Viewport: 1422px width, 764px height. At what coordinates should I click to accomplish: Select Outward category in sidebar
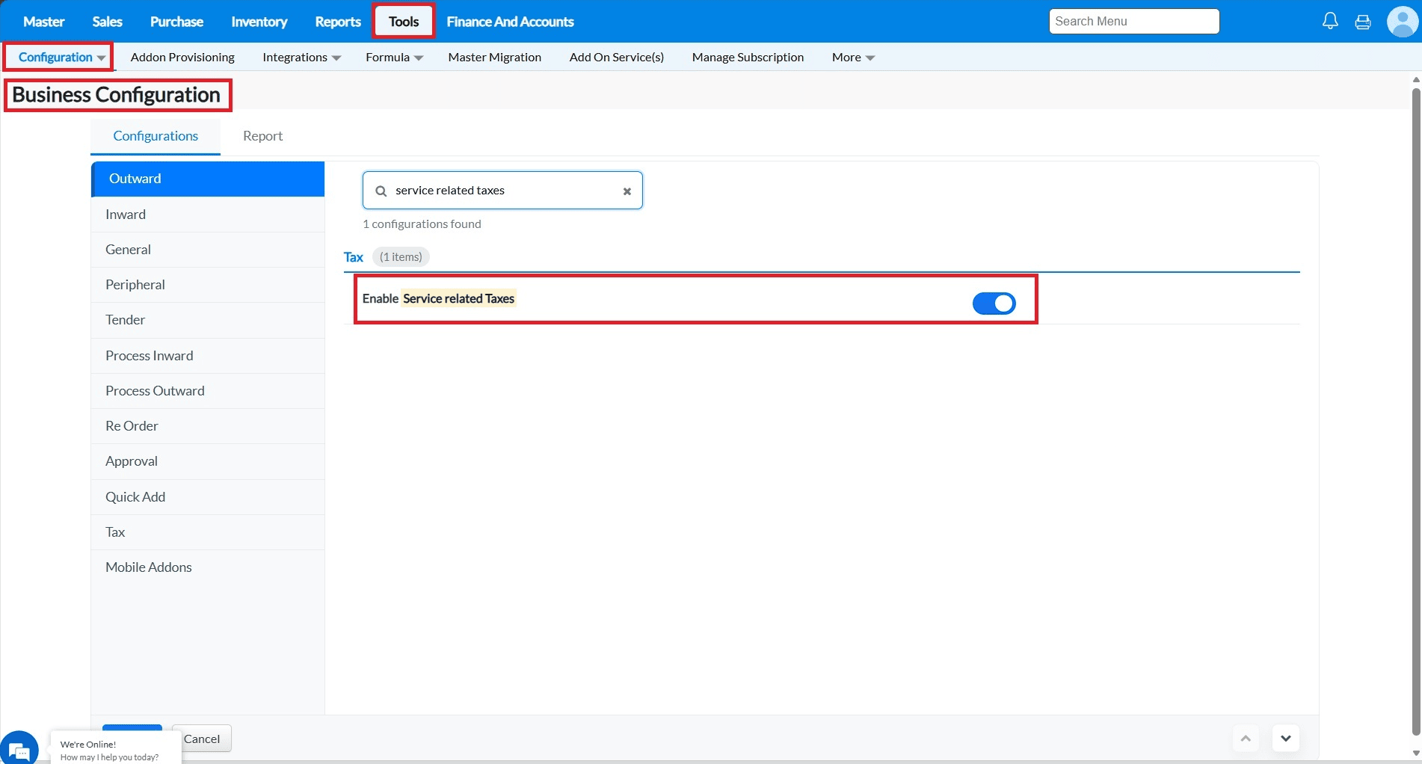pos(208,179)
